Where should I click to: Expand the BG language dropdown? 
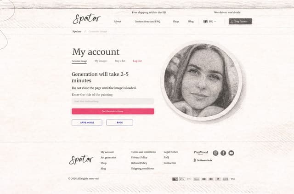pos(209,22)
